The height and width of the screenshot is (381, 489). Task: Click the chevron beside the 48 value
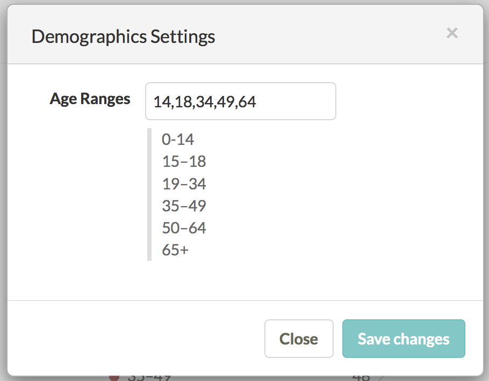(381, 378)
